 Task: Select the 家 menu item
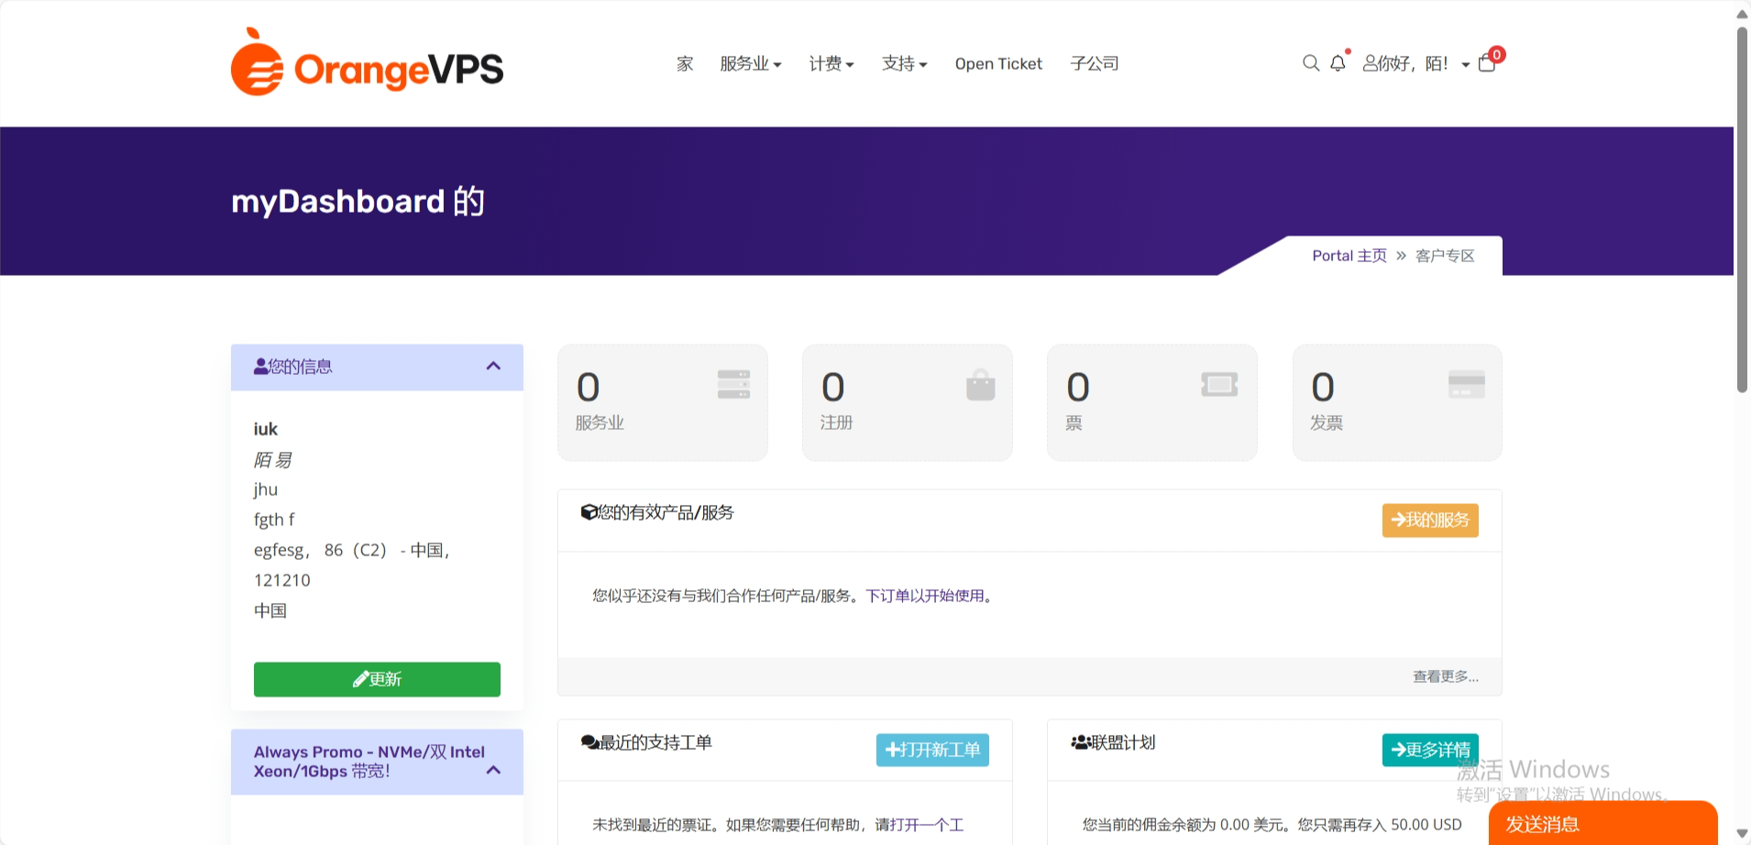coord(684,63)
